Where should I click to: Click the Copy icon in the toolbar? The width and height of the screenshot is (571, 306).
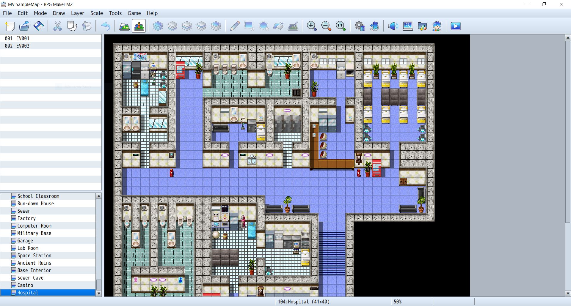tap(72, 26)
